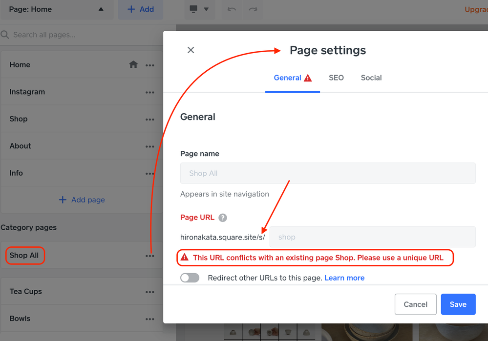Image resolution: width=488 pixels, height=341 pixels.
Task: Click the home icon beside Home page
Action: 133,65
